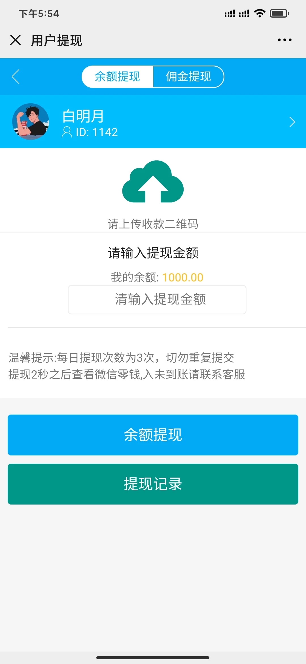
Task: Tap the 下午5:54 clock in status bar
Action: [39, 13]
